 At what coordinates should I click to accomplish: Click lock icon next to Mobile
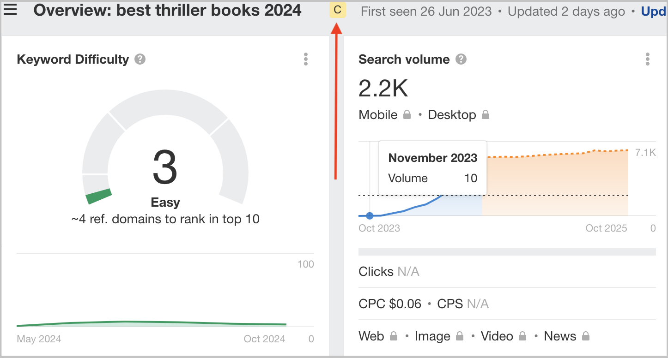[407, 115]
